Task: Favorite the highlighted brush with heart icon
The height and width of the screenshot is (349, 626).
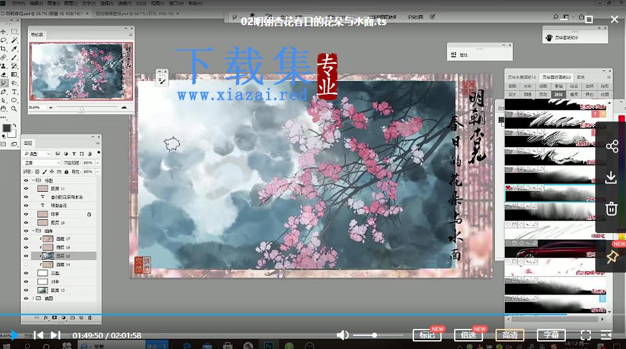Action: pos(508,187)
